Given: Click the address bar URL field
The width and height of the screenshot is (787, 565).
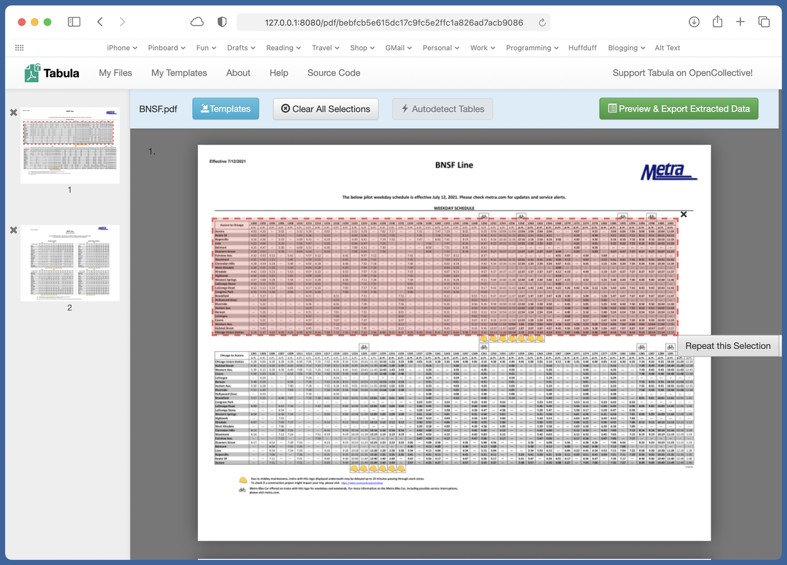Looking at the screenshot, I should 393,23.
